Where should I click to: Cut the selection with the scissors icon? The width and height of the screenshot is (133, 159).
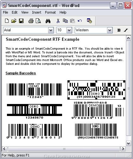pos(58,21)
